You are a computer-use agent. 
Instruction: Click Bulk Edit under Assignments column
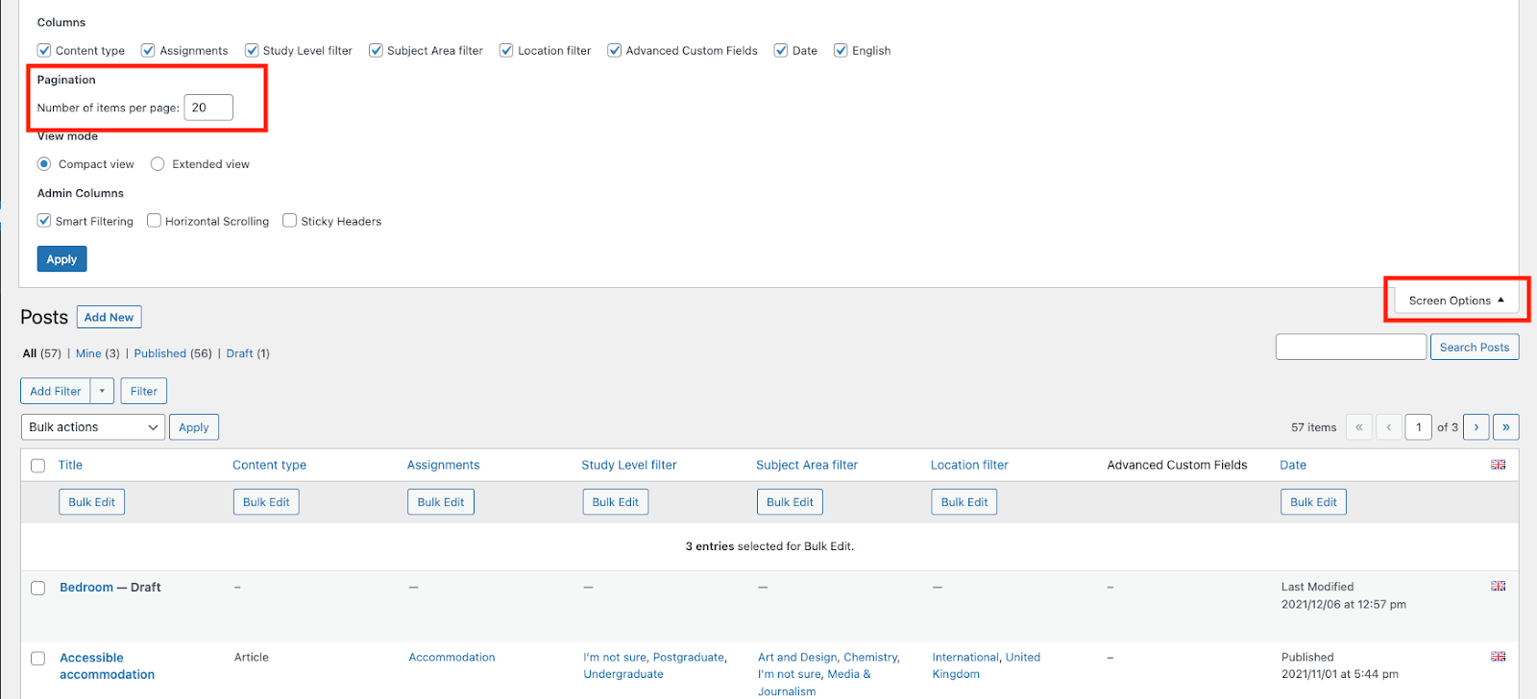point(441,502)
